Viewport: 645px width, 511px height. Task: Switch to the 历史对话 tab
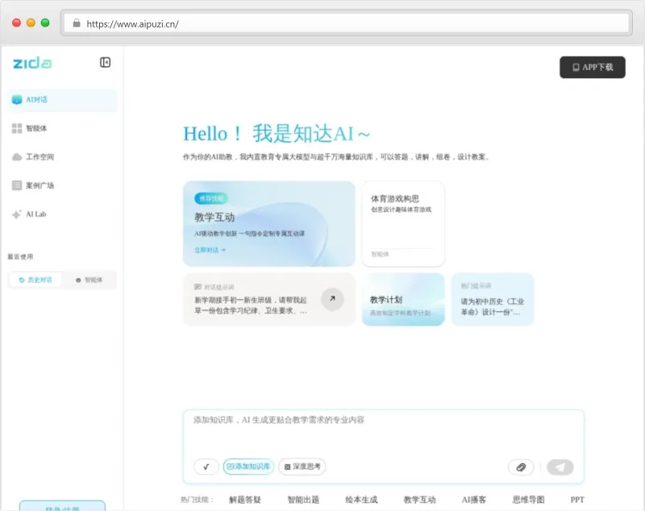[35, 280]
